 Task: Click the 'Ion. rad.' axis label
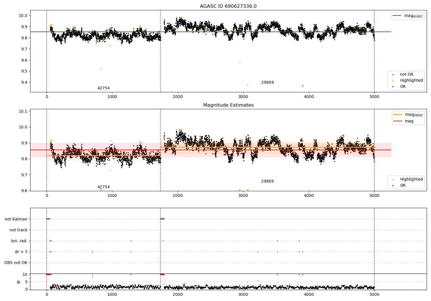click(x=19, y=241)
